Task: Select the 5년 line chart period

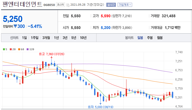Action: [x=74, y=38]
